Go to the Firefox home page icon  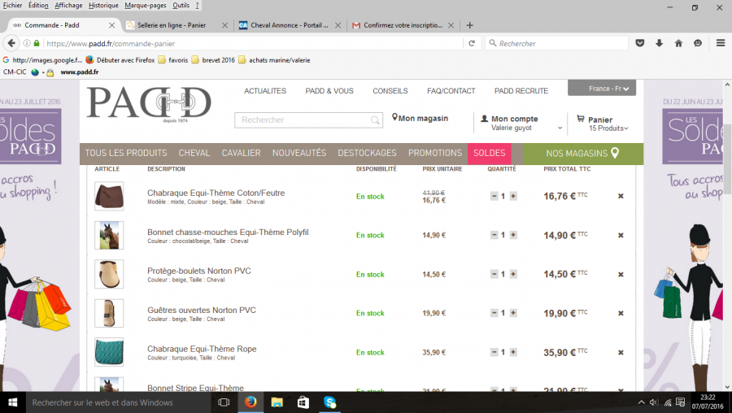coord(678,43)
